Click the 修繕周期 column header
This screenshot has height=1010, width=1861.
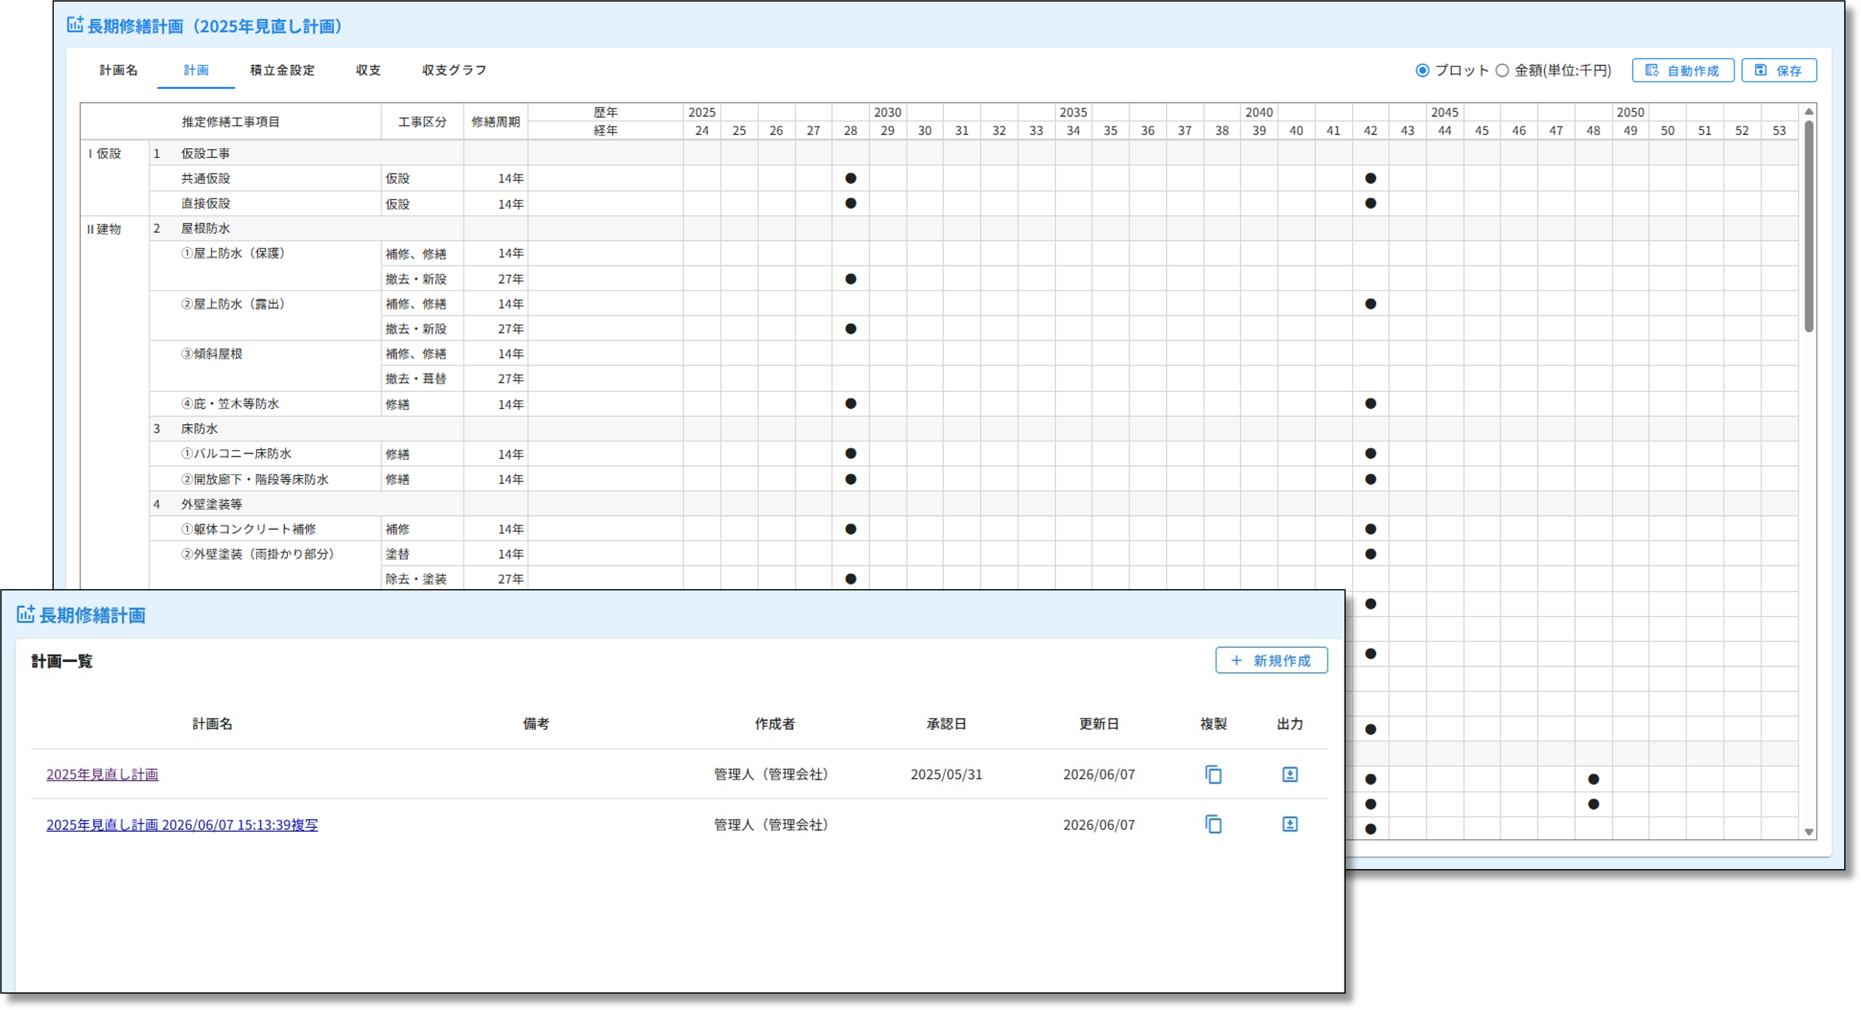496,121
